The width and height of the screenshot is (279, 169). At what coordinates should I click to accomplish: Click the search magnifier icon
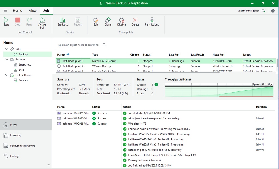(104, 45)
